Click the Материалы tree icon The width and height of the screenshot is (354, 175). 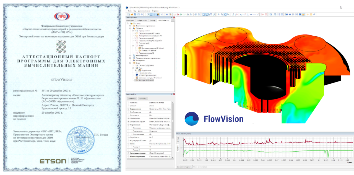pos(134,61)
